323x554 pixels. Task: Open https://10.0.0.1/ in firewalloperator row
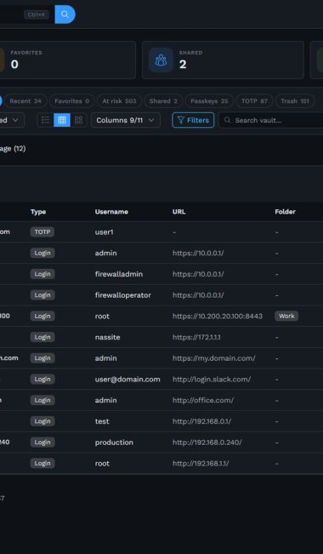point(198,295)
